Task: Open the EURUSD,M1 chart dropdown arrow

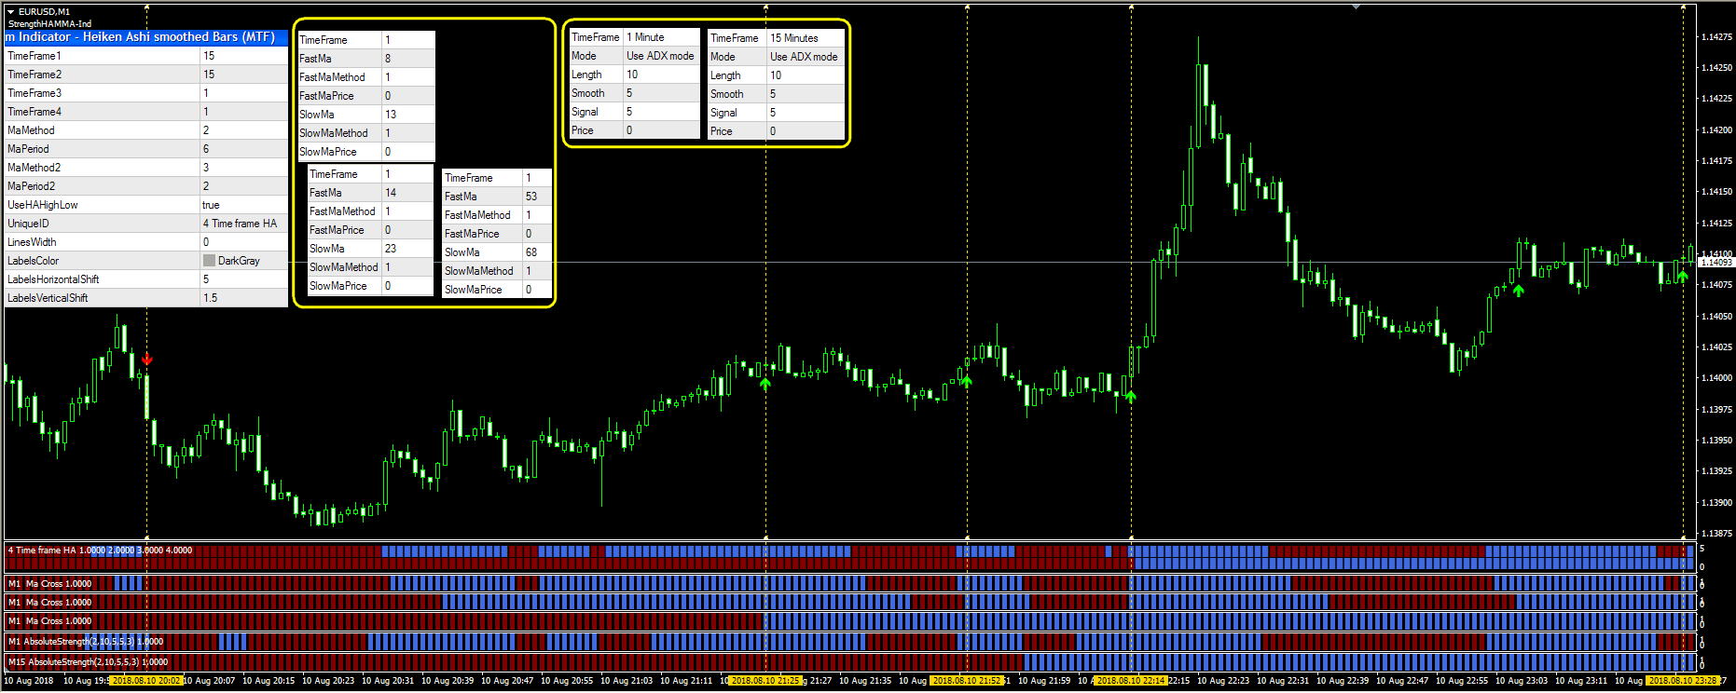Action: click(x=11, y=11)
